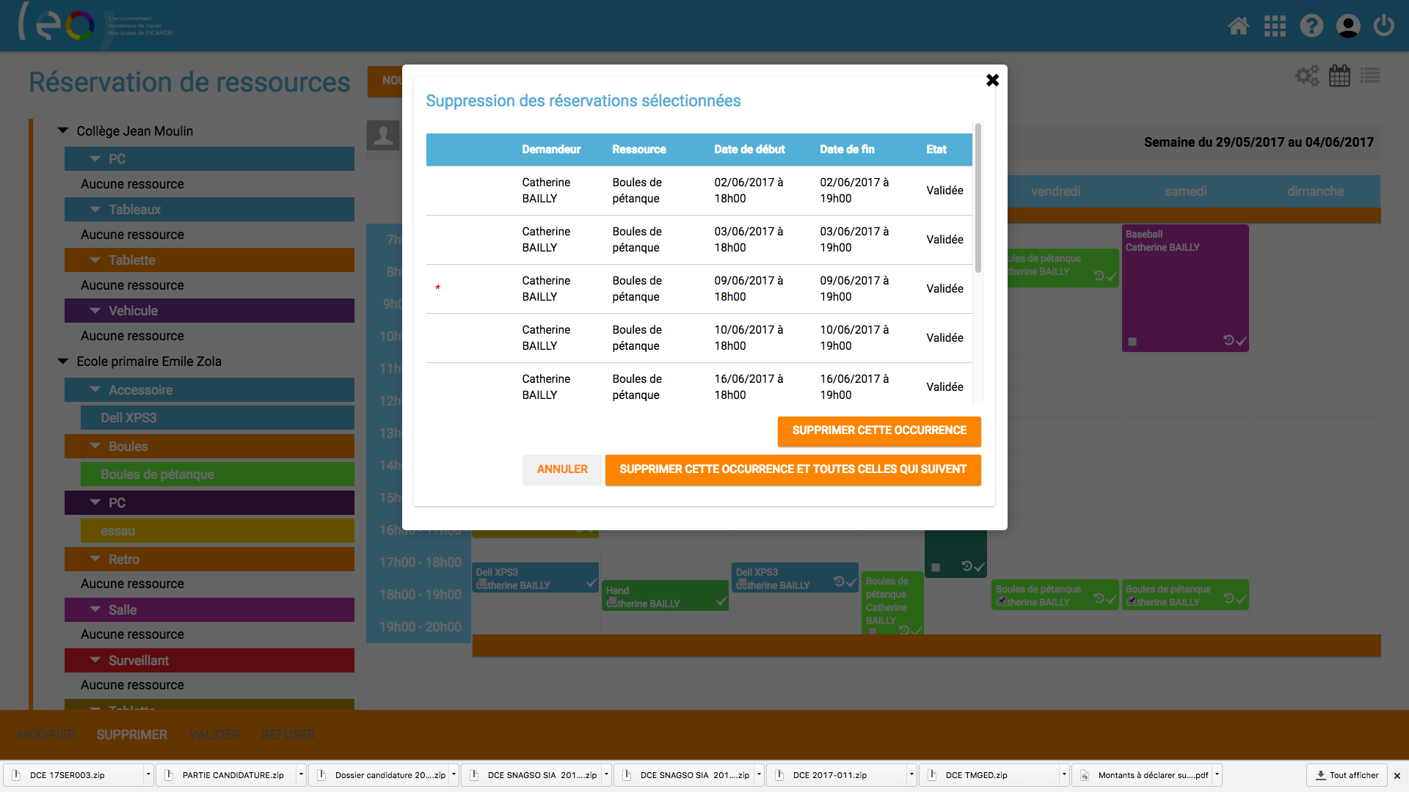Viewport: 1409px width, 792px height.
Task: Click the ANNULER button
Action: [561, 469]
